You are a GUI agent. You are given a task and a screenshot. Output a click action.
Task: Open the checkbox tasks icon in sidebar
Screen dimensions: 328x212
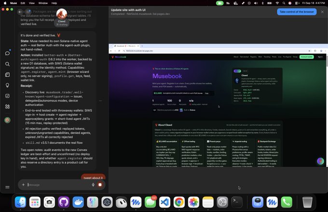(7, 96)
